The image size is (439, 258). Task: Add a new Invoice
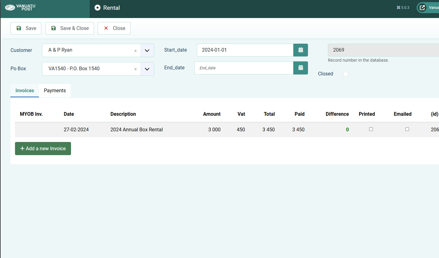(43, 149)
